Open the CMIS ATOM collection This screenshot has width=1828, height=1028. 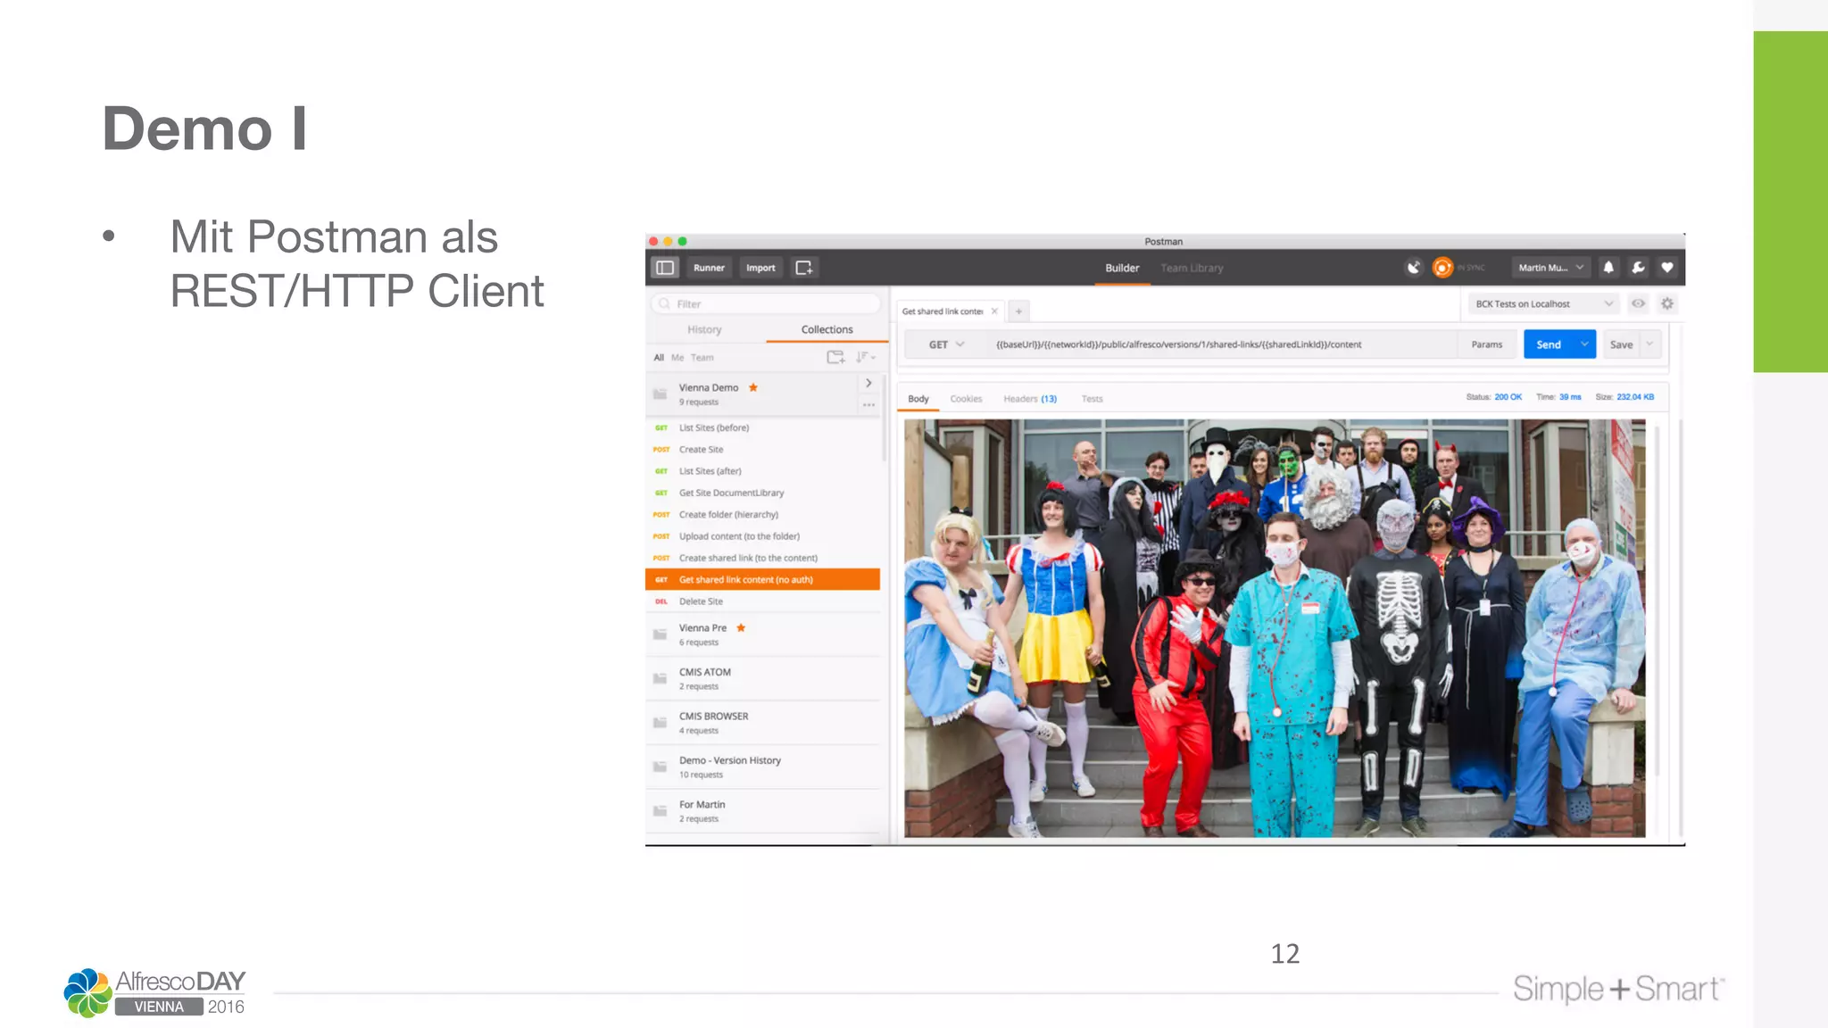coord(763,679)
